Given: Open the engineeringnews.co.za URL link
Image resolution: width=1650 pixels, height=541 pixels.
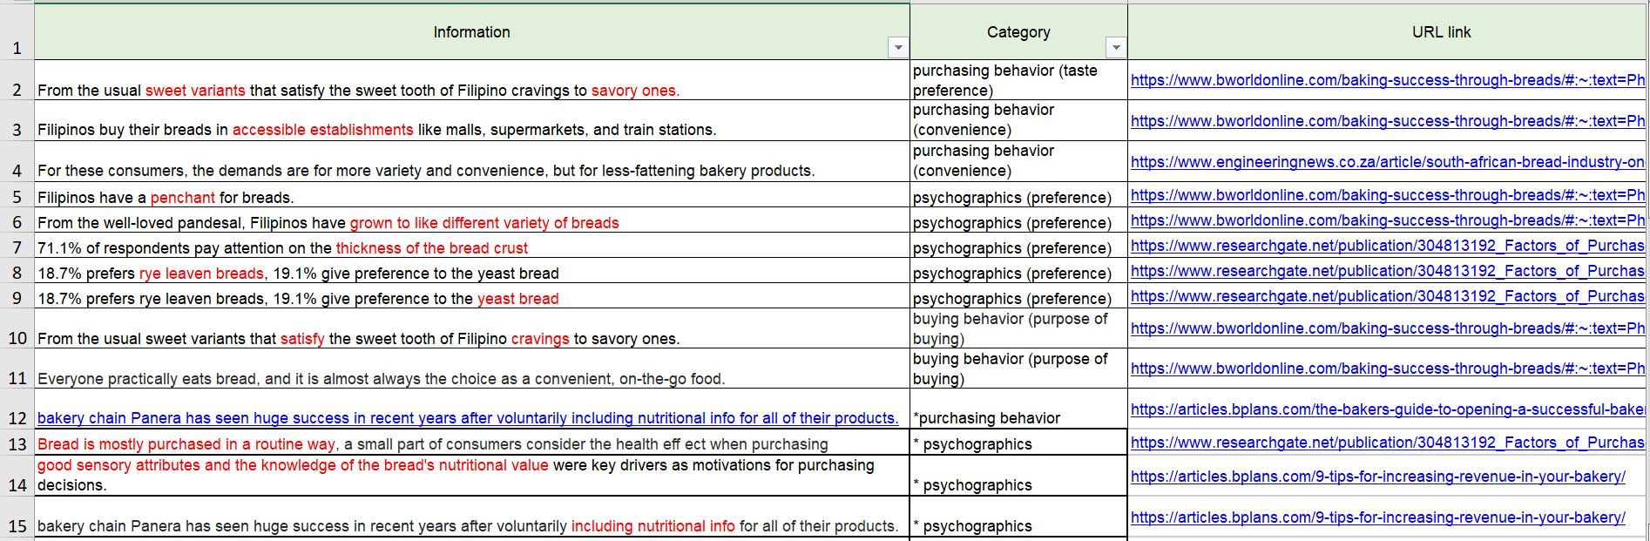Looking at the screenshot, I should (x=1387, y=162).
